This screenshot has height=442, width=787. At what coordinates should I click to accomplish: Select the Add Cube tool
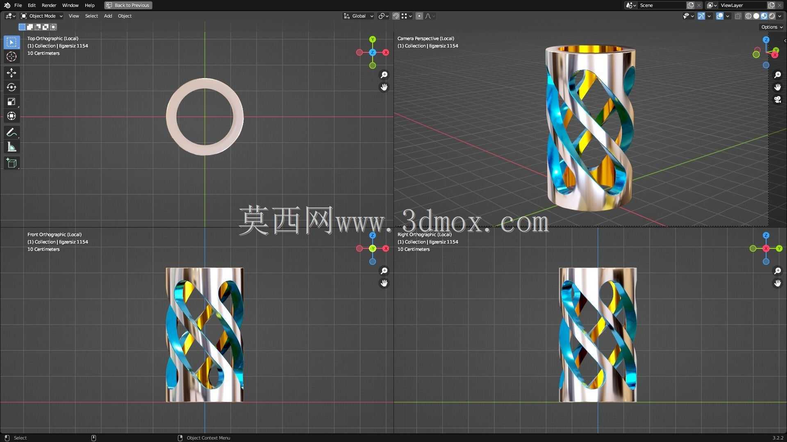(x=11, y=163)
